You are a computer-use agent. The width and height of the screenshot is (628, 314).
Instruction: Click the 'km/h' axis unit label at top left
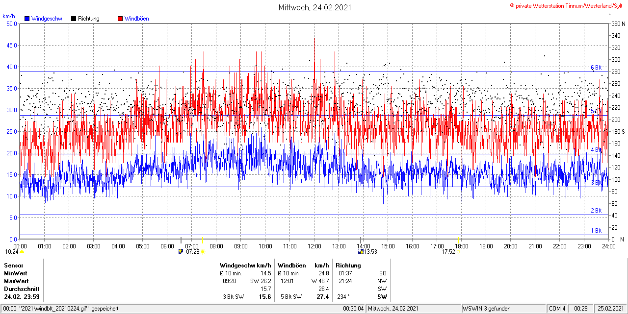tap(9, 16)
